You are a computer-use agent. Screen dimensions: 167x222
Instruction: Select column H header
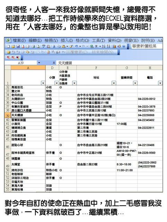[150, 68]
